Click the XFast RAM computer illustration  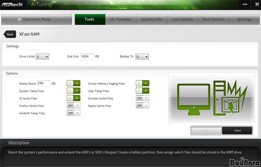pos(211,98)
